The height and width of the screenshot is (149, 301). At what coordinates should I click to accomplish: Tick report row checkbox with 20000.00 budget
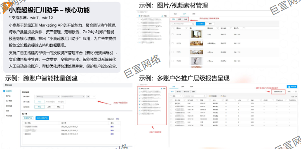click(x=172, y=110)
